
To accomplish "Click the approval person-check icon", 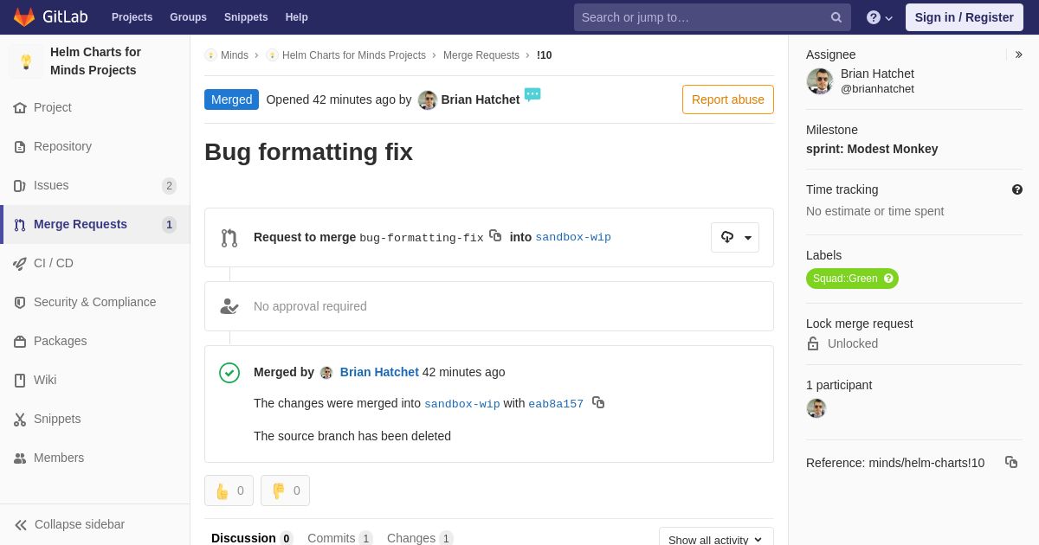I will click(x=229, y=306).
